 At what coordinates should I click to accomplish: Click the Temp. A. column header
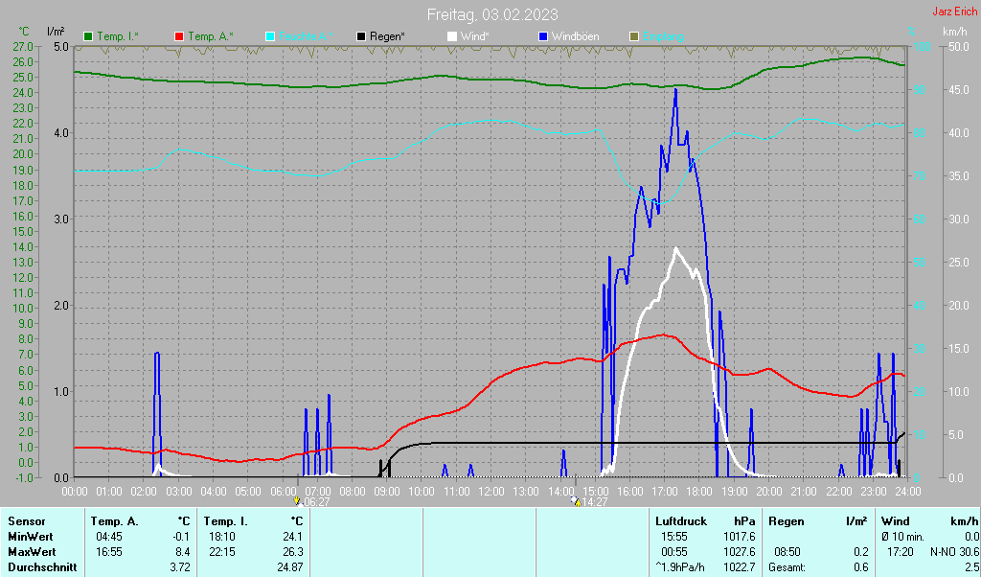[114, 521]
